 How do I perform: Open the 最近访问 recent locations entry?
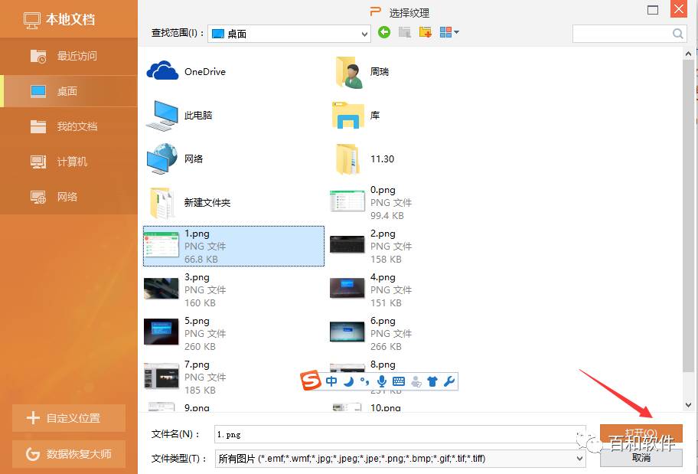coord(69,56)
